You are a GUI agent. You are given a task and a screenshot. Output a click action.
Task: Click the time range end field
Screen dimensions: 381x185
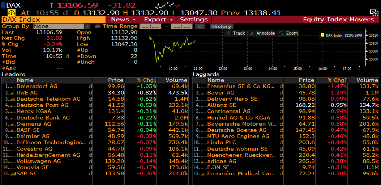coord(182,26)
